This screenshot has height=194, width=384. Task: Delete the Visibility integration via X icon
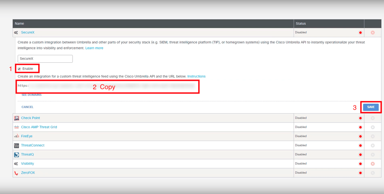click(372, 164)
